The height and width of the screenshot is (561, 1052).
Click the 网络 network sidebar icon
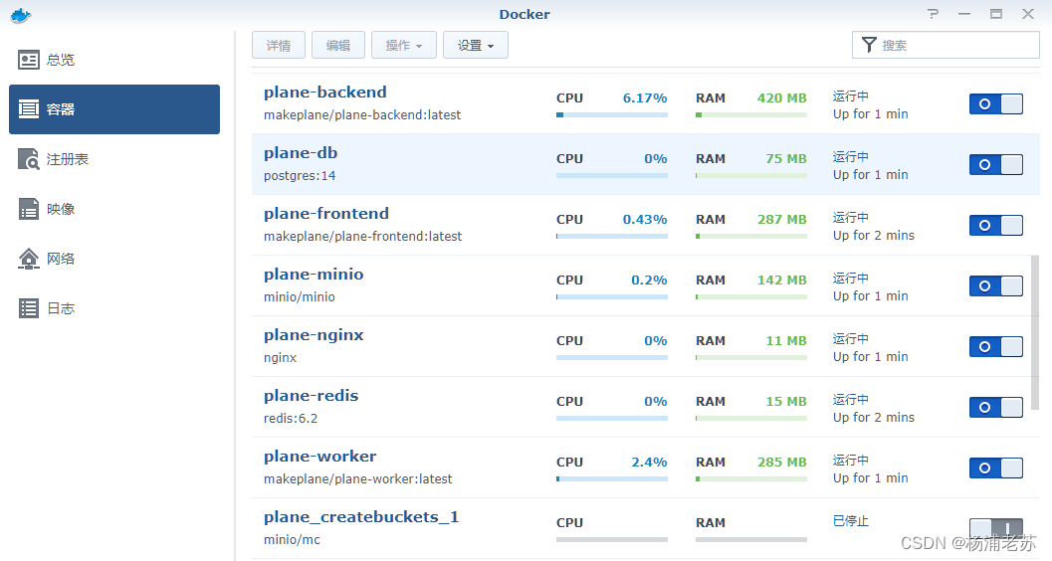click(x=28, y=258)
